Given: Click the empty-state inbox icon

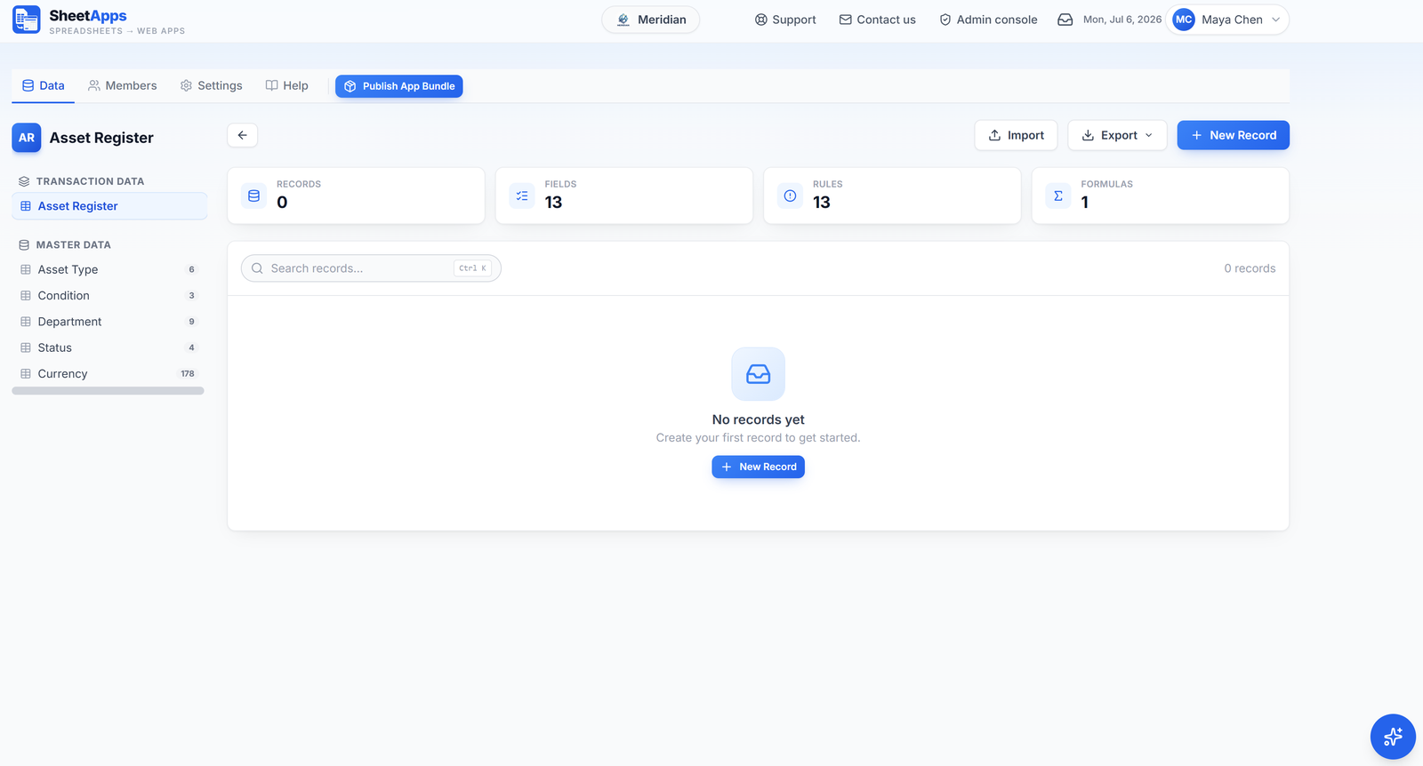Looking at the screenshot, I should [759, 374].
